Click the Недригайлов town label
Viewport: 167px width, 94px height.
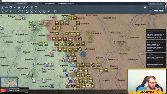tap(21, 34)
